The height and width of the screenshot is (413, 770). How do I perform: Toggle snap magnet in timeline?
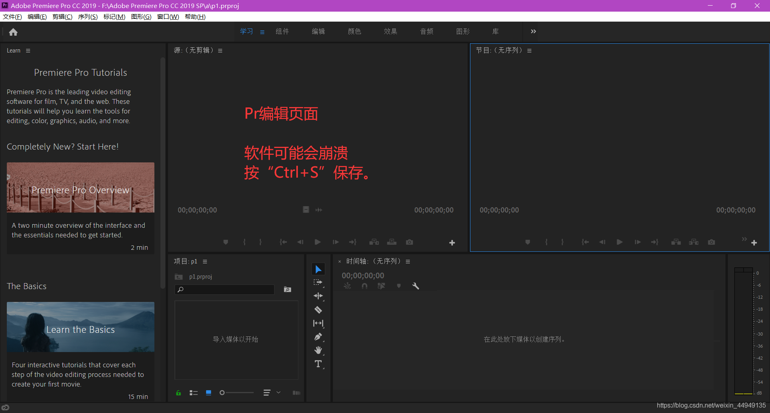(365, 286)
